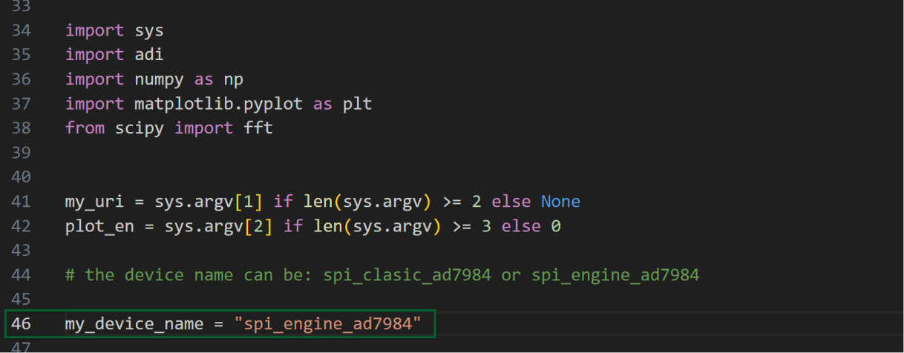Screen dimensions: 904x353
Task: Click the "fft" identifier on line 38
Action: (258, 128)
